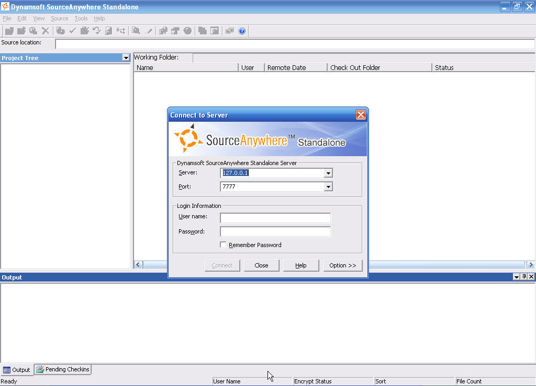Enable the Remember Password checkbox
536x386 pixels.
pos(223,245)
